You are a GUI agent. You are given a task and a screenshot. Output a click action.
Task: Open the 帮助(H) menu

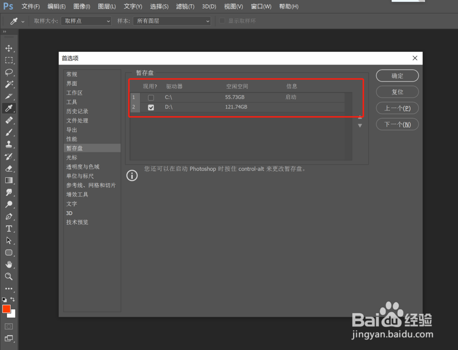pyautogui.click(x=289, y=6)
